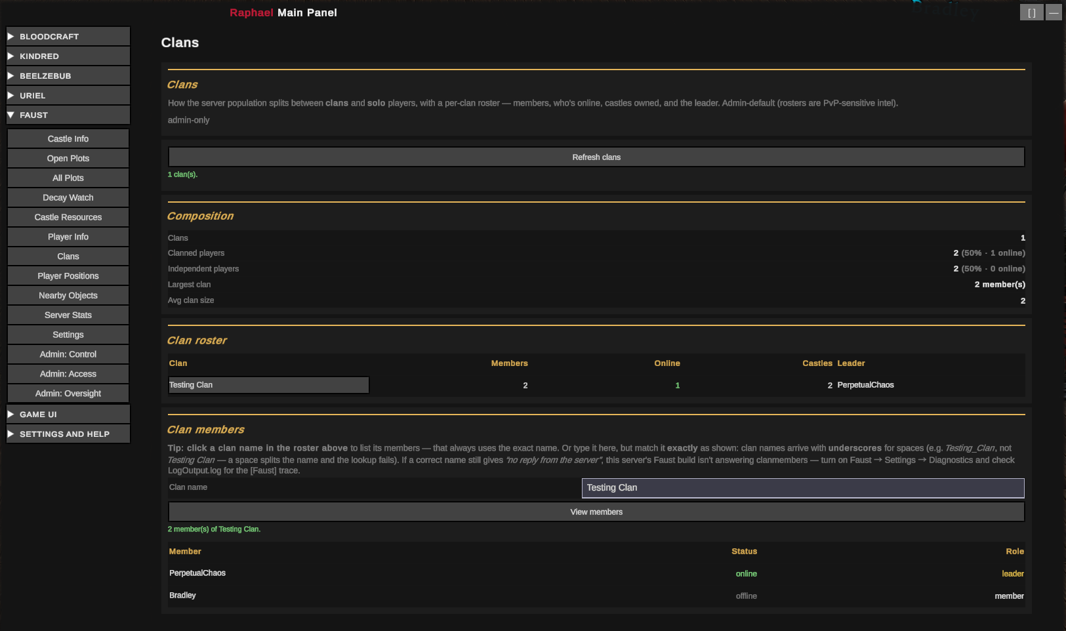Click the leader name PerpetualChaos in roster
Viewport: 1066px width, 631px height.
[865, 385]
